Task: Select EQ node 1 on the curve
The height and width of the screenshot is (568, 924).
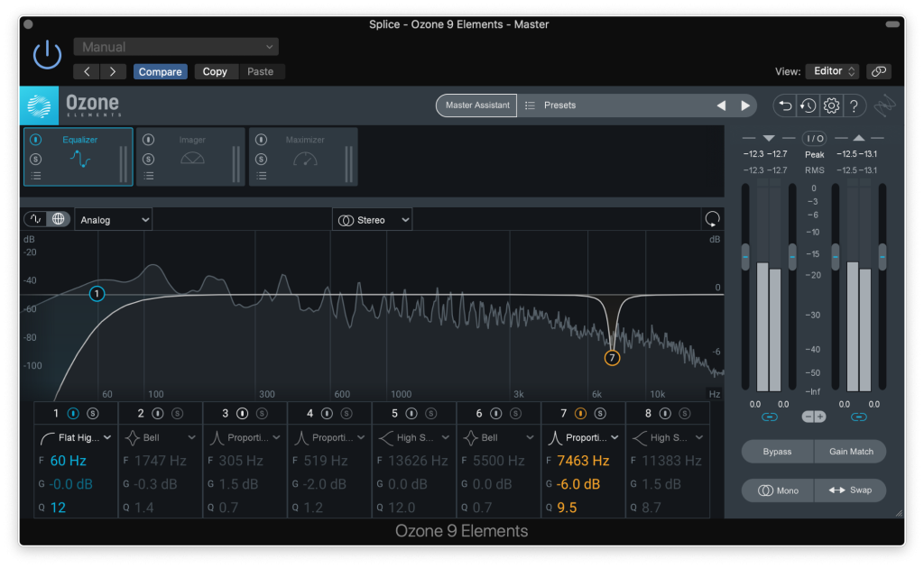Action: (x=97, y=293)
